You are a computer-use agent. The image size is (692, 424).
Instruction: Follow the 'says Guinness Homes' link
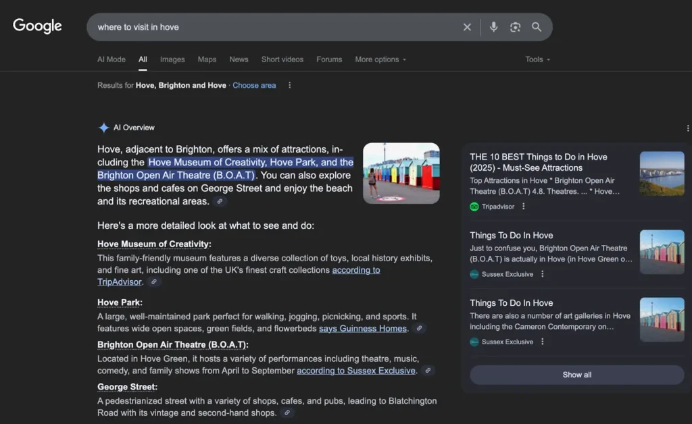[363, 328]
